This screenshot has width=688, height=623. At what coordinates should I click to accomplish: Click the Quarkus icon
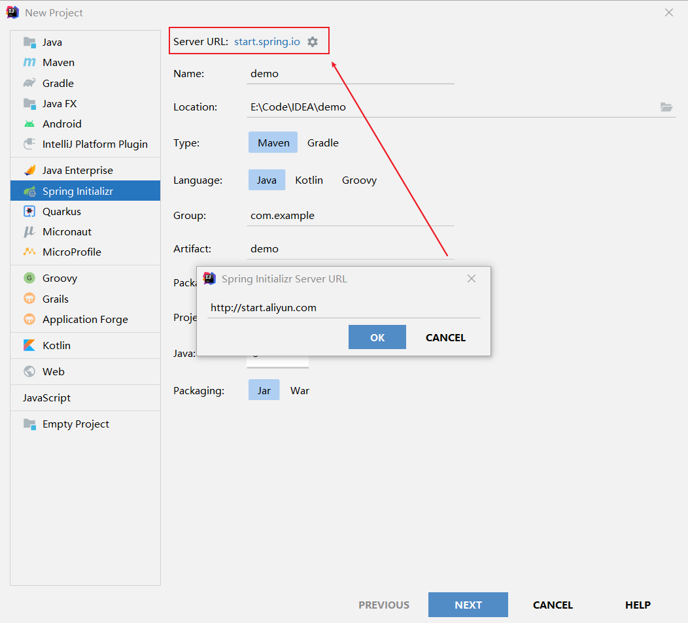coord(29,211)
